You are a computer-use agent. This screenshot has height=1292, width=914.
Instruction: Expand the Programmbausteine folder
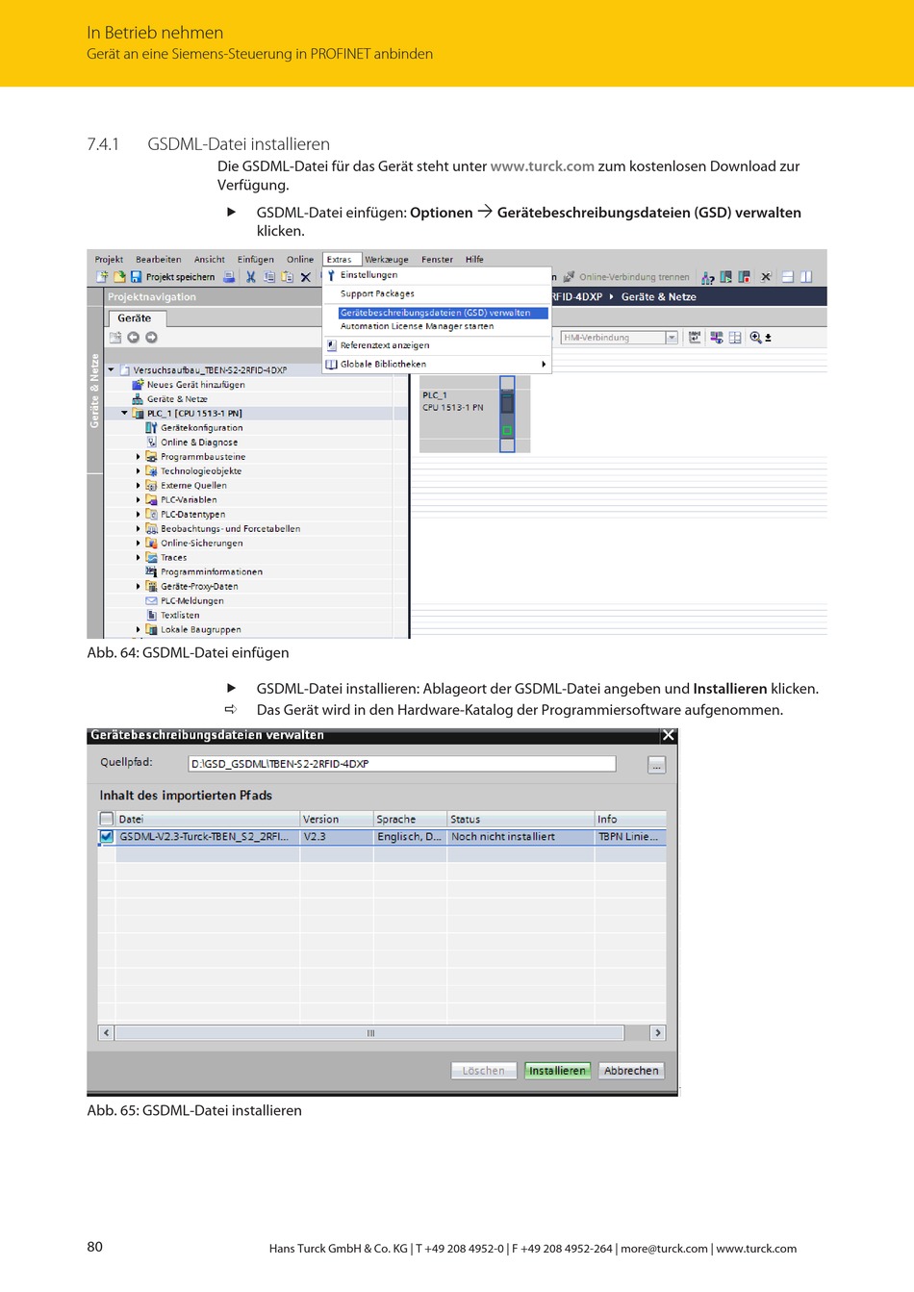tap(139, 457)
